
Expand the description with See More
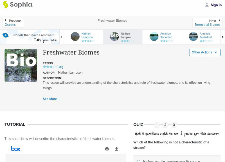pyautogui.click(x=51, y=99)
